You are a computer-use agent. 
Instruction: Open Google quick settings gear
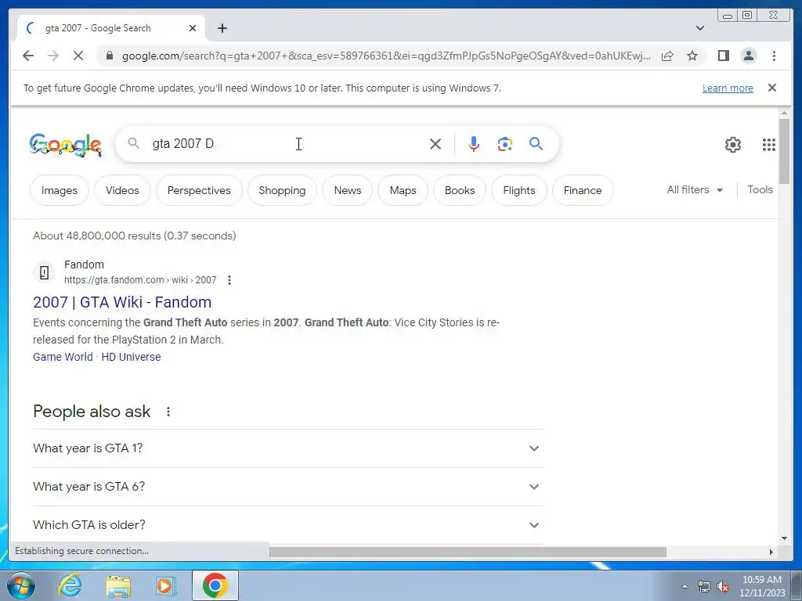(x=733, y=145)
